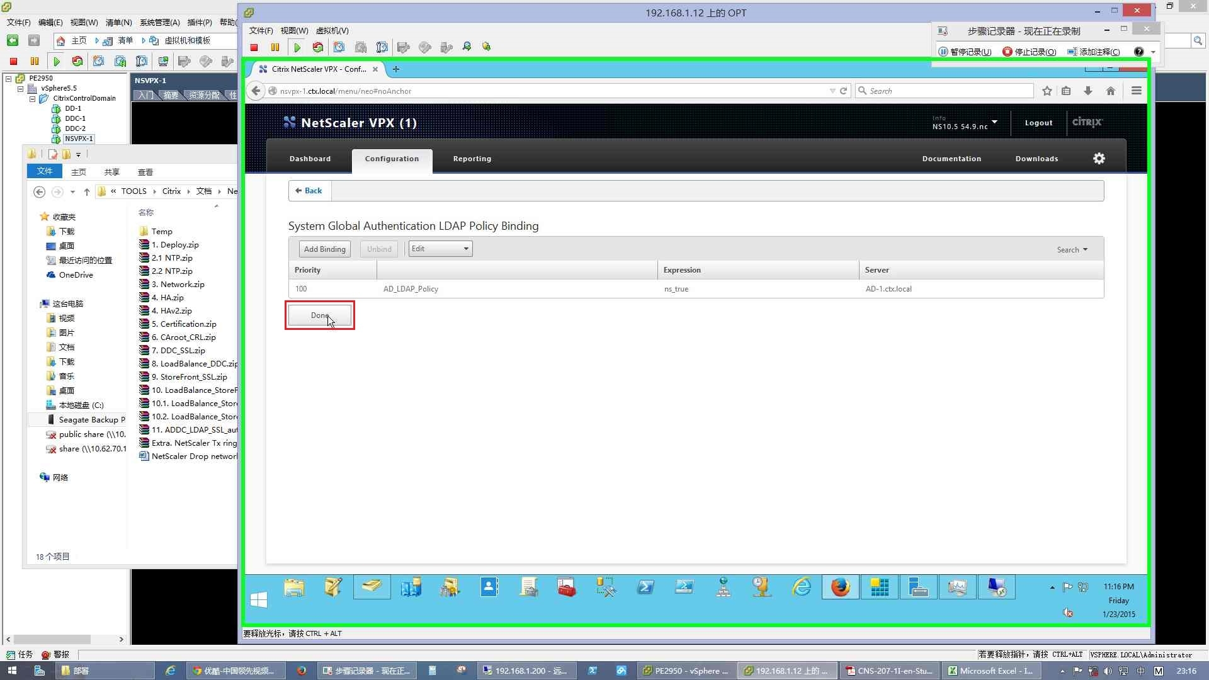Click the green power on icon in console toolbar

pos(297,47)
